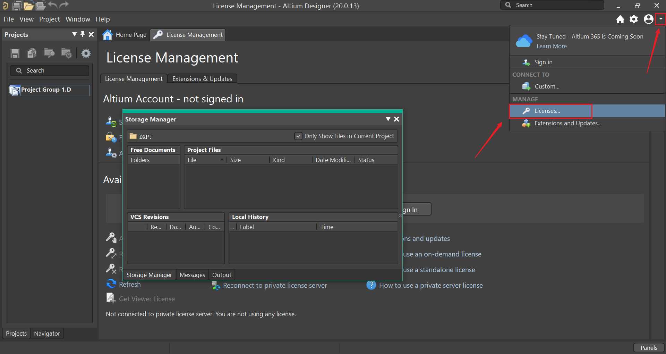Image resolution: width=666 pixels, height=354 pixels.
Task: Click the Projects panel search field
Action: [50, 70]
